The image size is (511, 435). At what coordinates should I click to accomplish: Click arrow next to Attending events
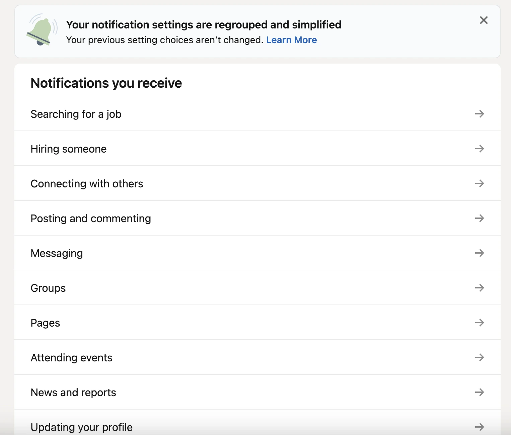pos(480,357)
